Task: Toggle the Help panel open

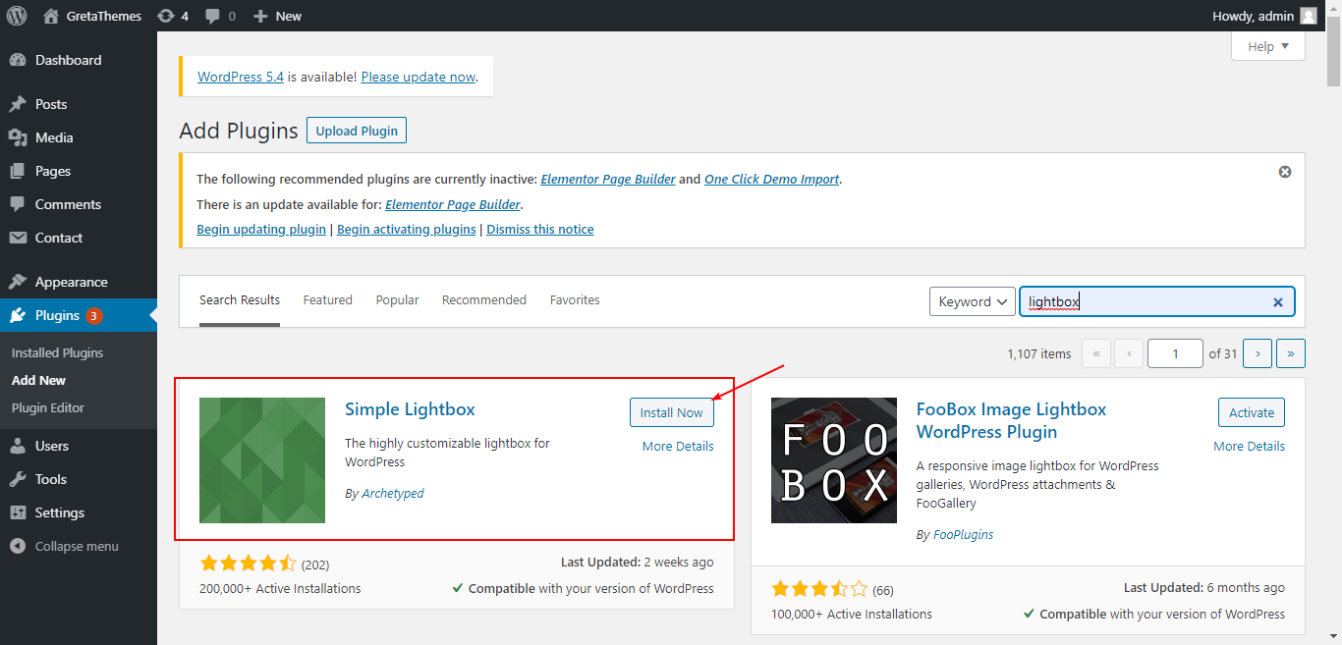Action: click(x=1267, y=45)
